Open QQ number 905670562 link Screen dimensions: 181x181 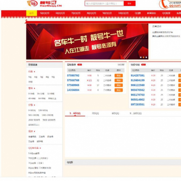point(138,90)
